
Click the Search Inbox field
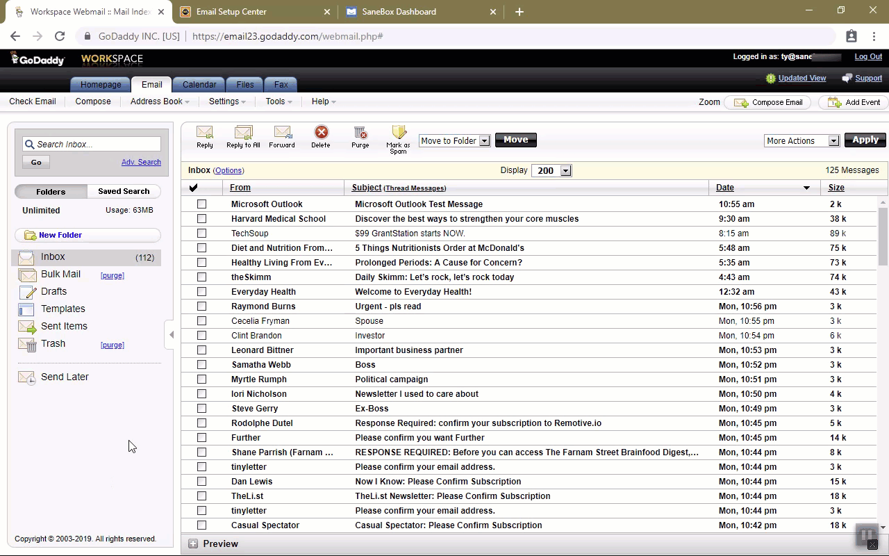pos(92,144)
